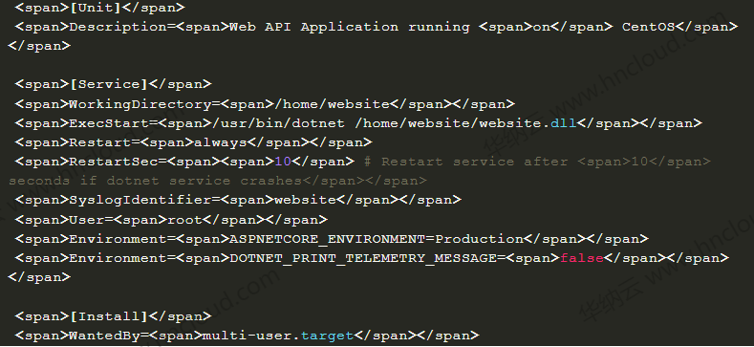This screenshot has height=347, width=754.
Task: Click the always restart value
Action: [x=220, y=142]
